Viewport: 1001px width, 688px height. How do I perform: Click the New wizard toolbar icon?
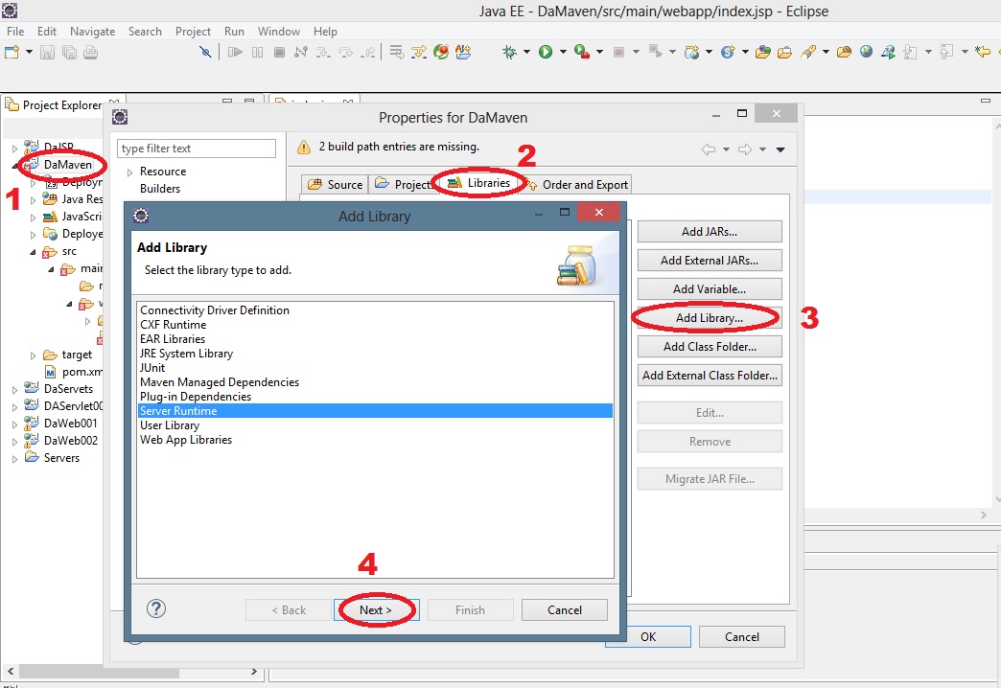pyautogui.click(x=12, y=52)
